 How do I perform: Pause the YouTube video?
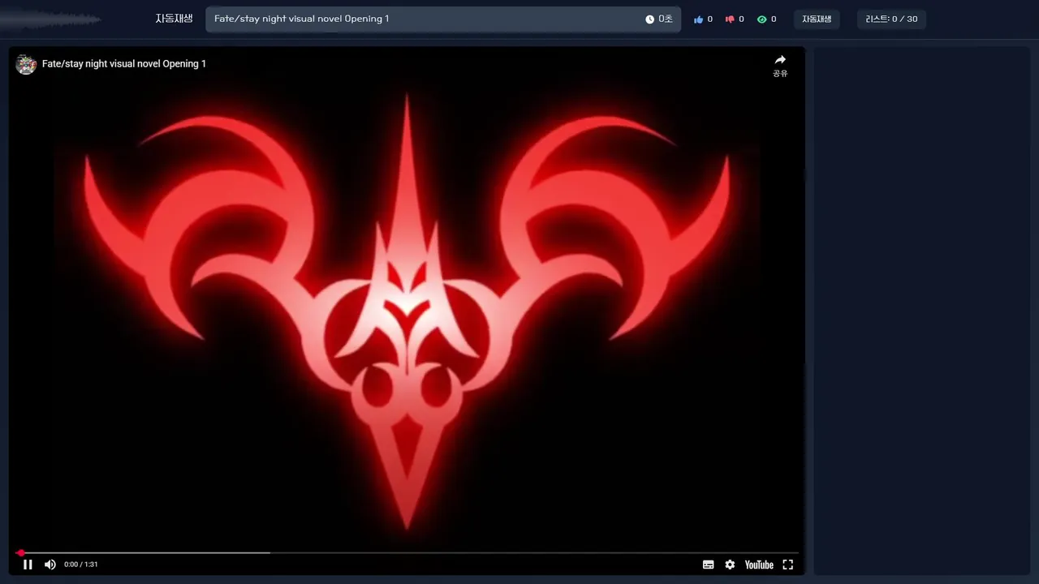coord(28,565)
